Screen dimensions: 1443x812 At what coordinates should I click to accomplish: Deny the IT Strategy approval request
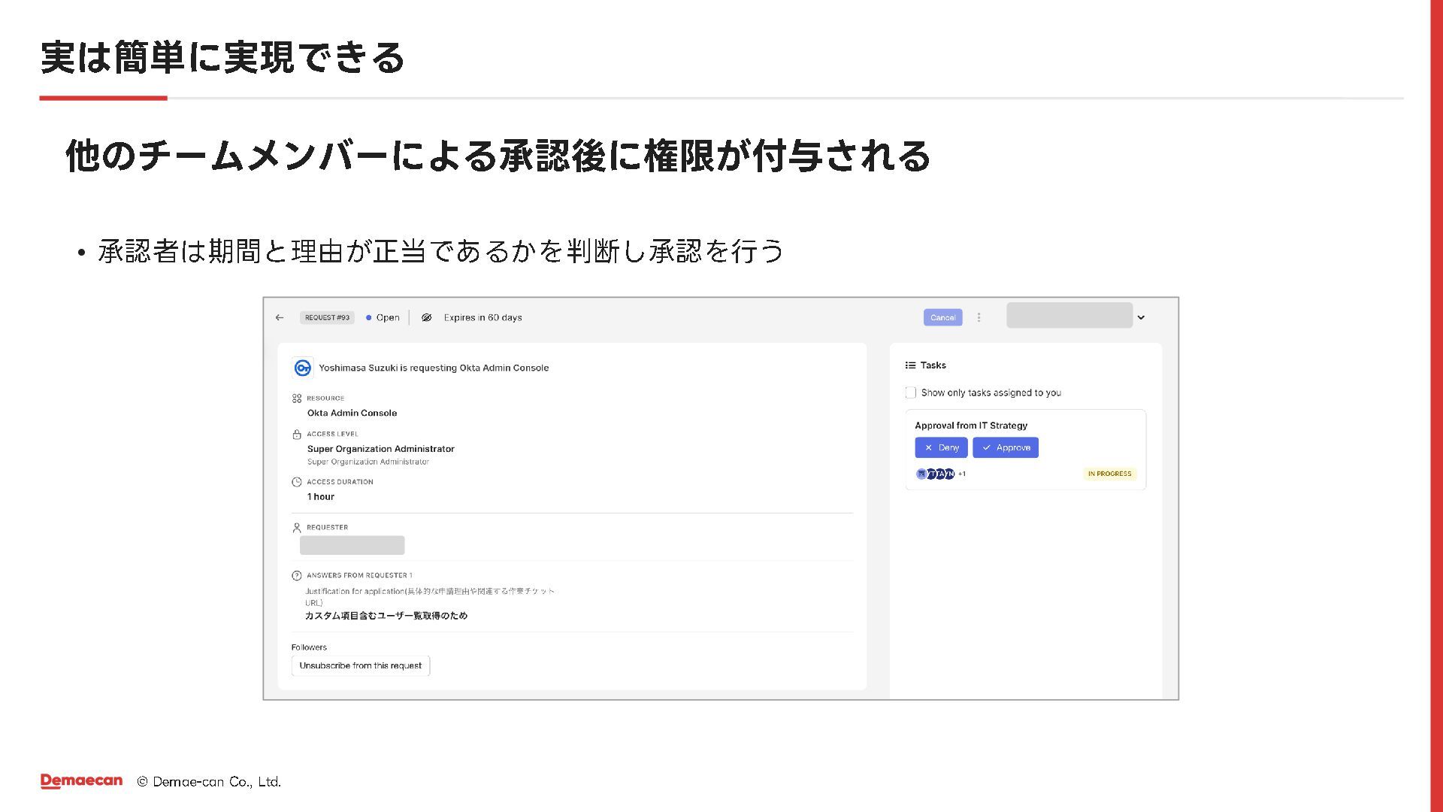click(941, 447)
